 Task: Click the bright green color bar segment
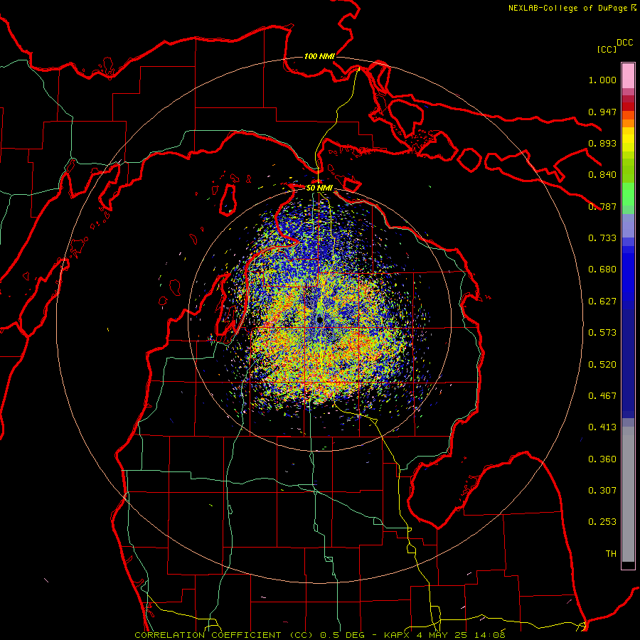pyautogui.click(x=628, y=194)
